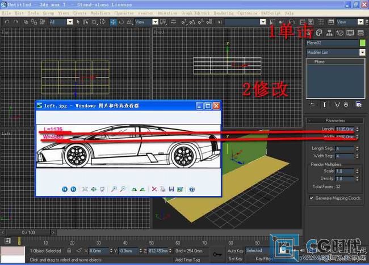Image resolution: width=369 pixels, height=265 pixels.
Task: Click Previous Image button in picture viewer
Action: click(65, 189)
